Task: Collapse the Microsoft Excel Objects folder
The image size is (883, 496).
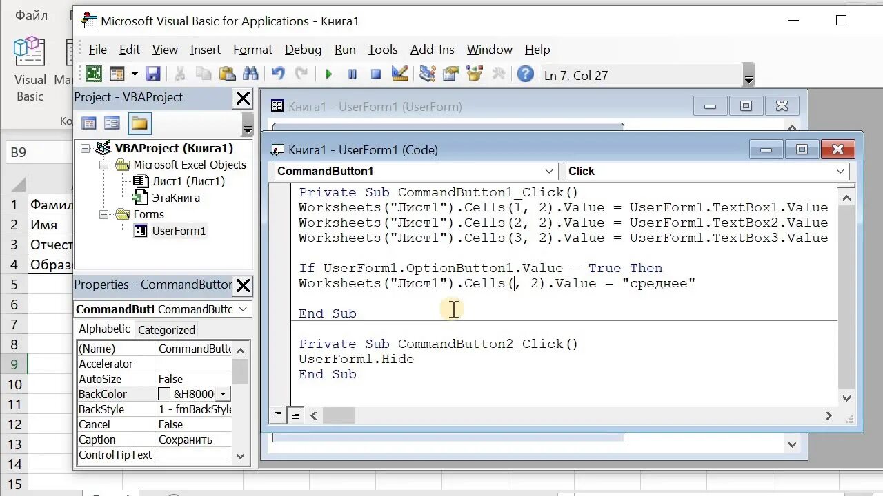Action: (x=103, y=165)
